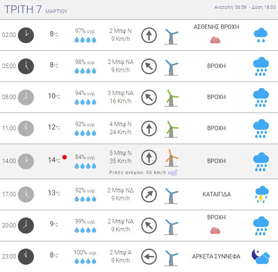Click the red warning cloud at 20:00
The width and height of the screenshot is (278, 272).
(x=215, y=230)
